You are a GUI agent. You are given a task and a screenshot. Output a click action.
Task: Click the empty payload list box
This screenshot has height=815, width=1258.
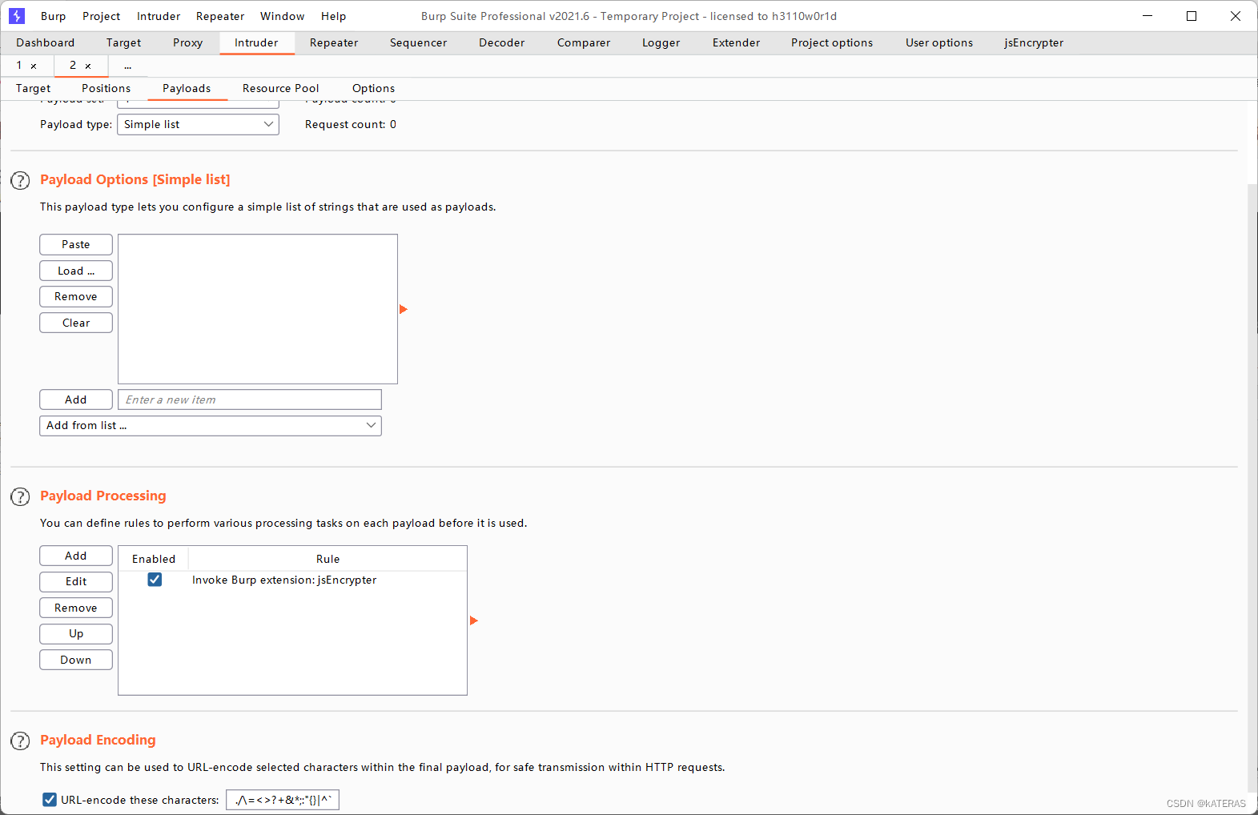[x=258, y=309]
